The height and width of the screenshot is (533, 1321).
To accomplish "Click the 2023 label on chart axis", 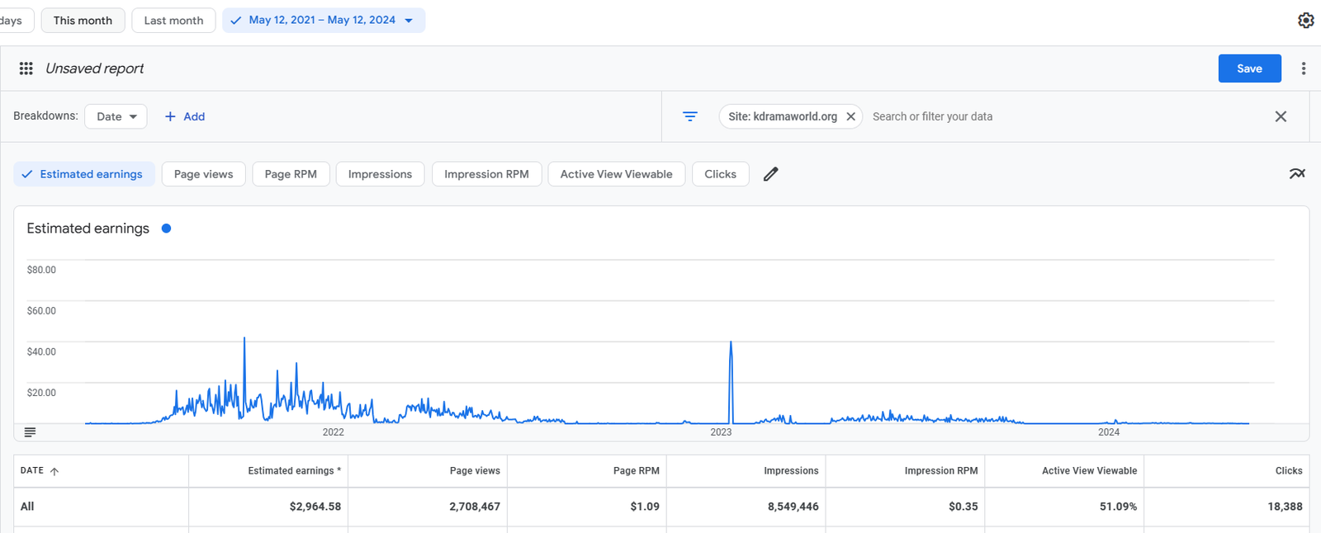I will click(721, 432).
